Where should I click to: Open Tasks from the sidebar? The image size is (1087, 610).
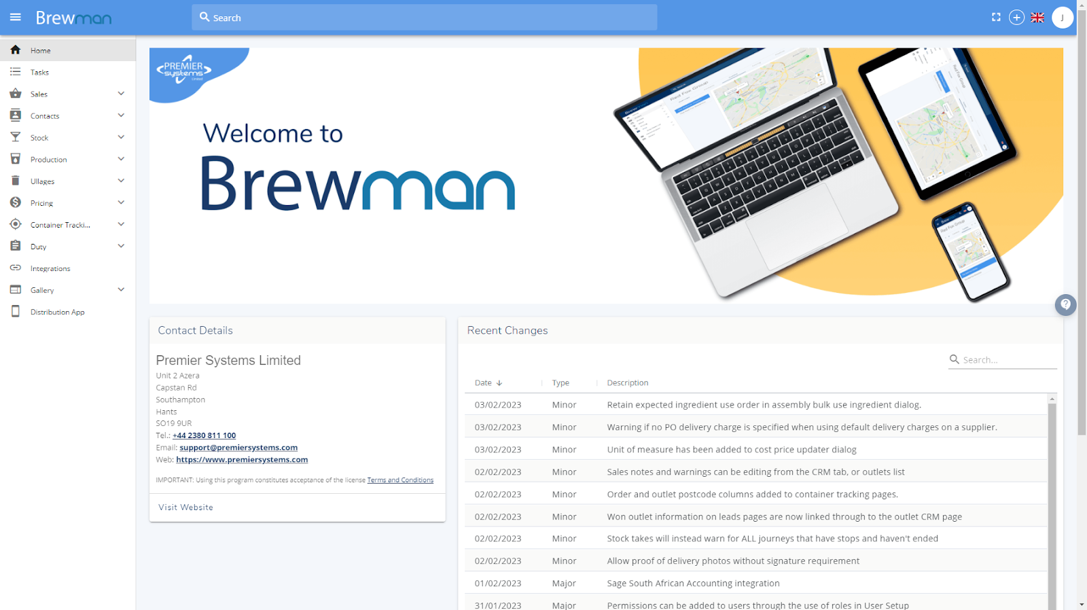68,72
